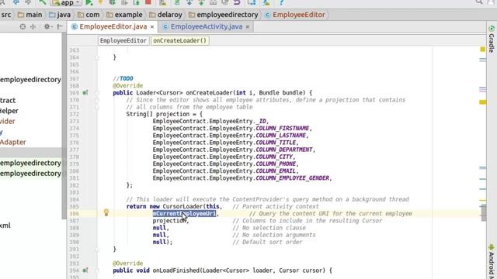
Task: Select the 'Helper' class in project tree
Action: pos(9,111)
